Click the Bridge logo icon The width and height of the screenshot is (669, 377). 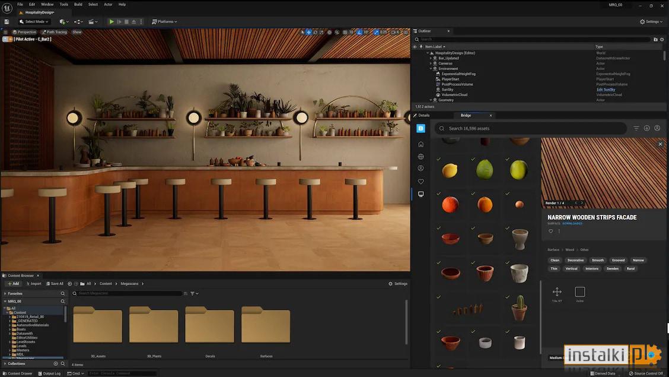click(x=420, y=128)
